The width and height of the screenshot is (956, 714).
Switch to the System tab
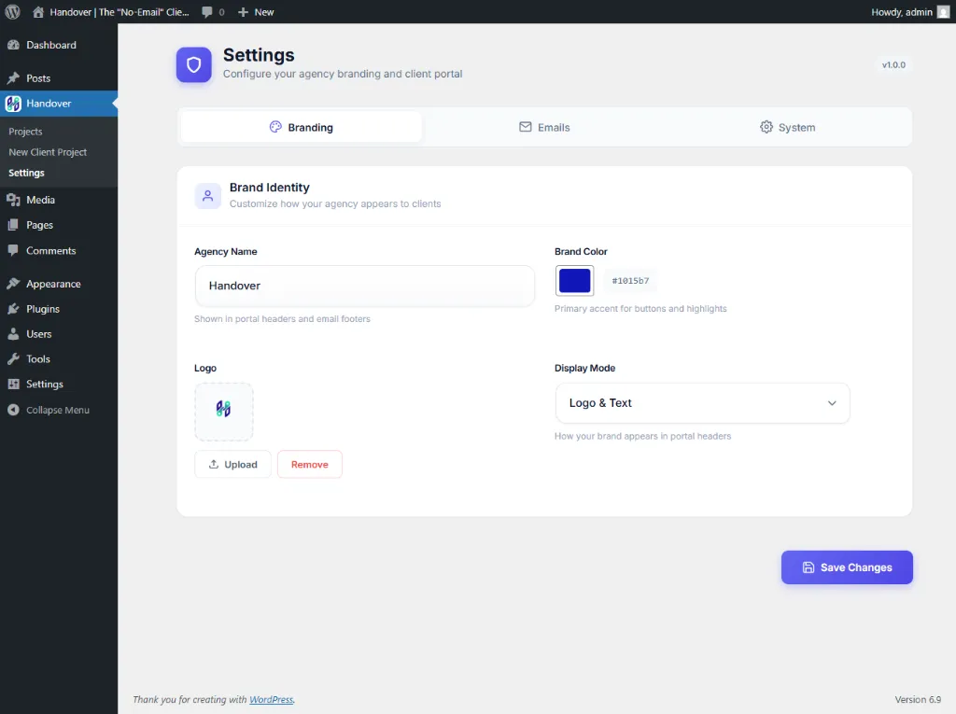coord(787,127)
